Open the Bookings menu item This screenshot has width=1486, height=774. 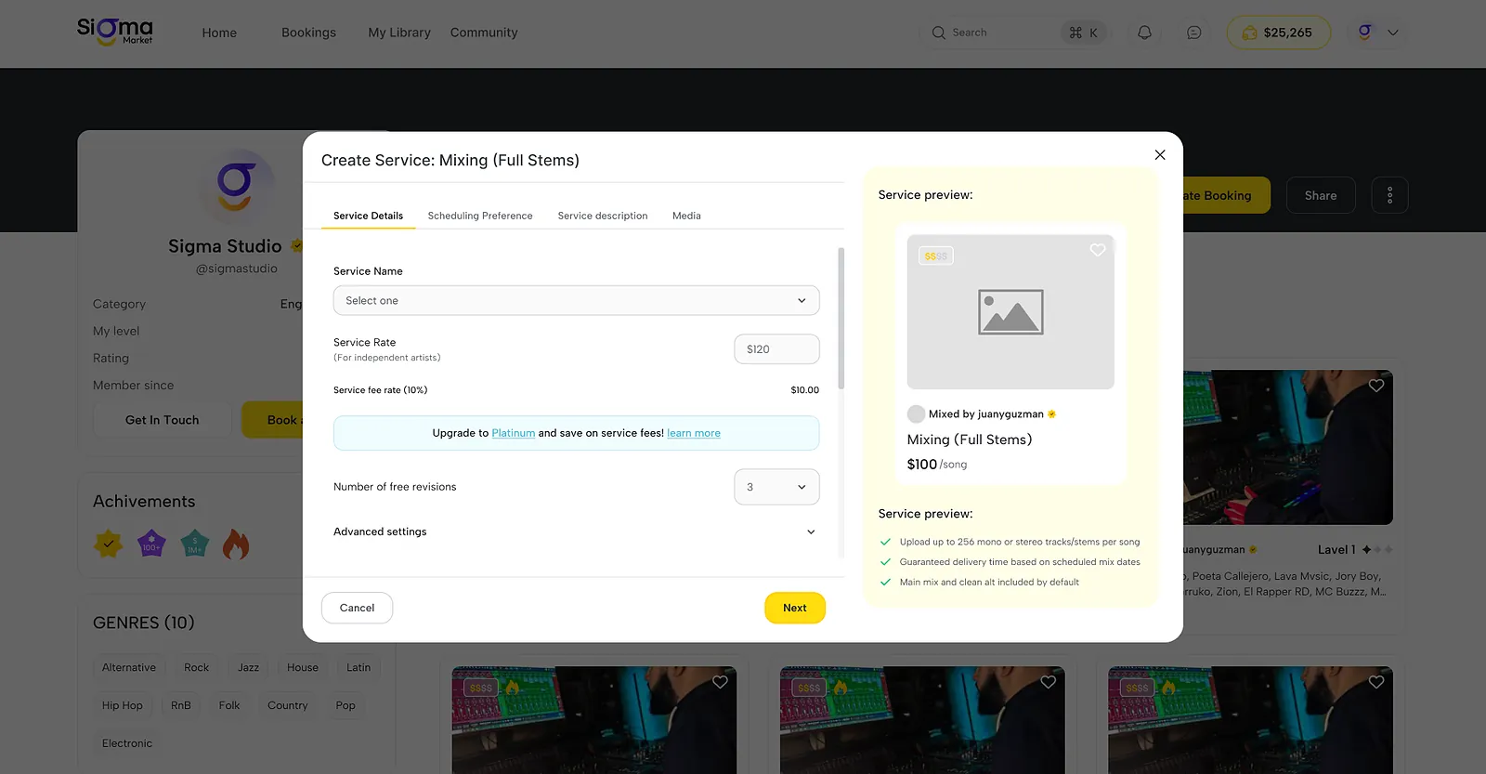[x=308, y=33]
